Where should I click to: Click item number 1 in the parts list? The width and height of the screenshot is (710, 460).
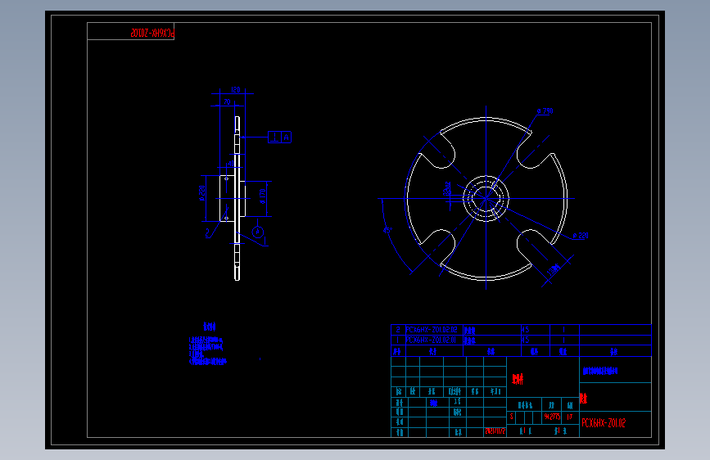(x=398, y=340)
